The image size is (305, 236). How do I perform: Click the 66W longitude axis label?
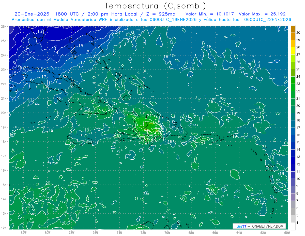point(215,232)
